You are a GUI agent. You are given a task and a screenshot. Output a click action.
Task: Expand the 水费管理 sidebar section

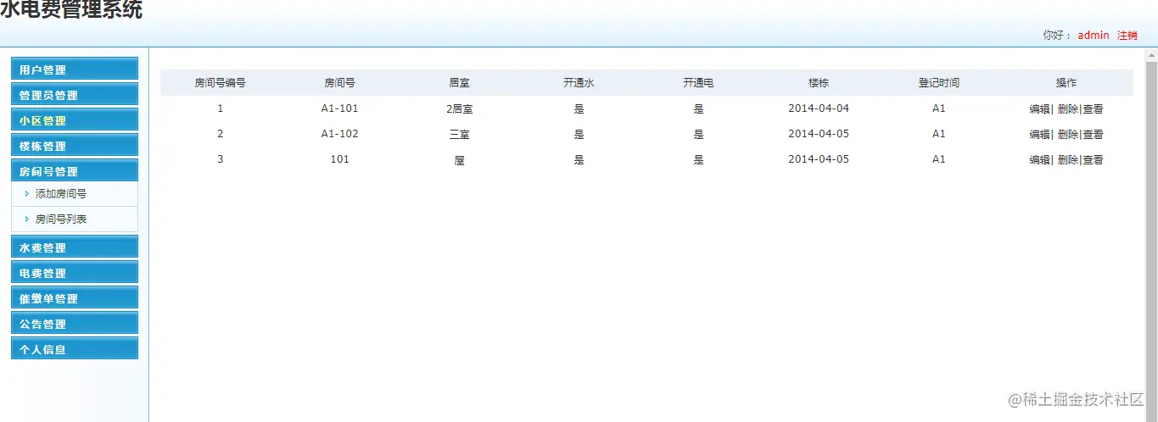tap(75, 247)
